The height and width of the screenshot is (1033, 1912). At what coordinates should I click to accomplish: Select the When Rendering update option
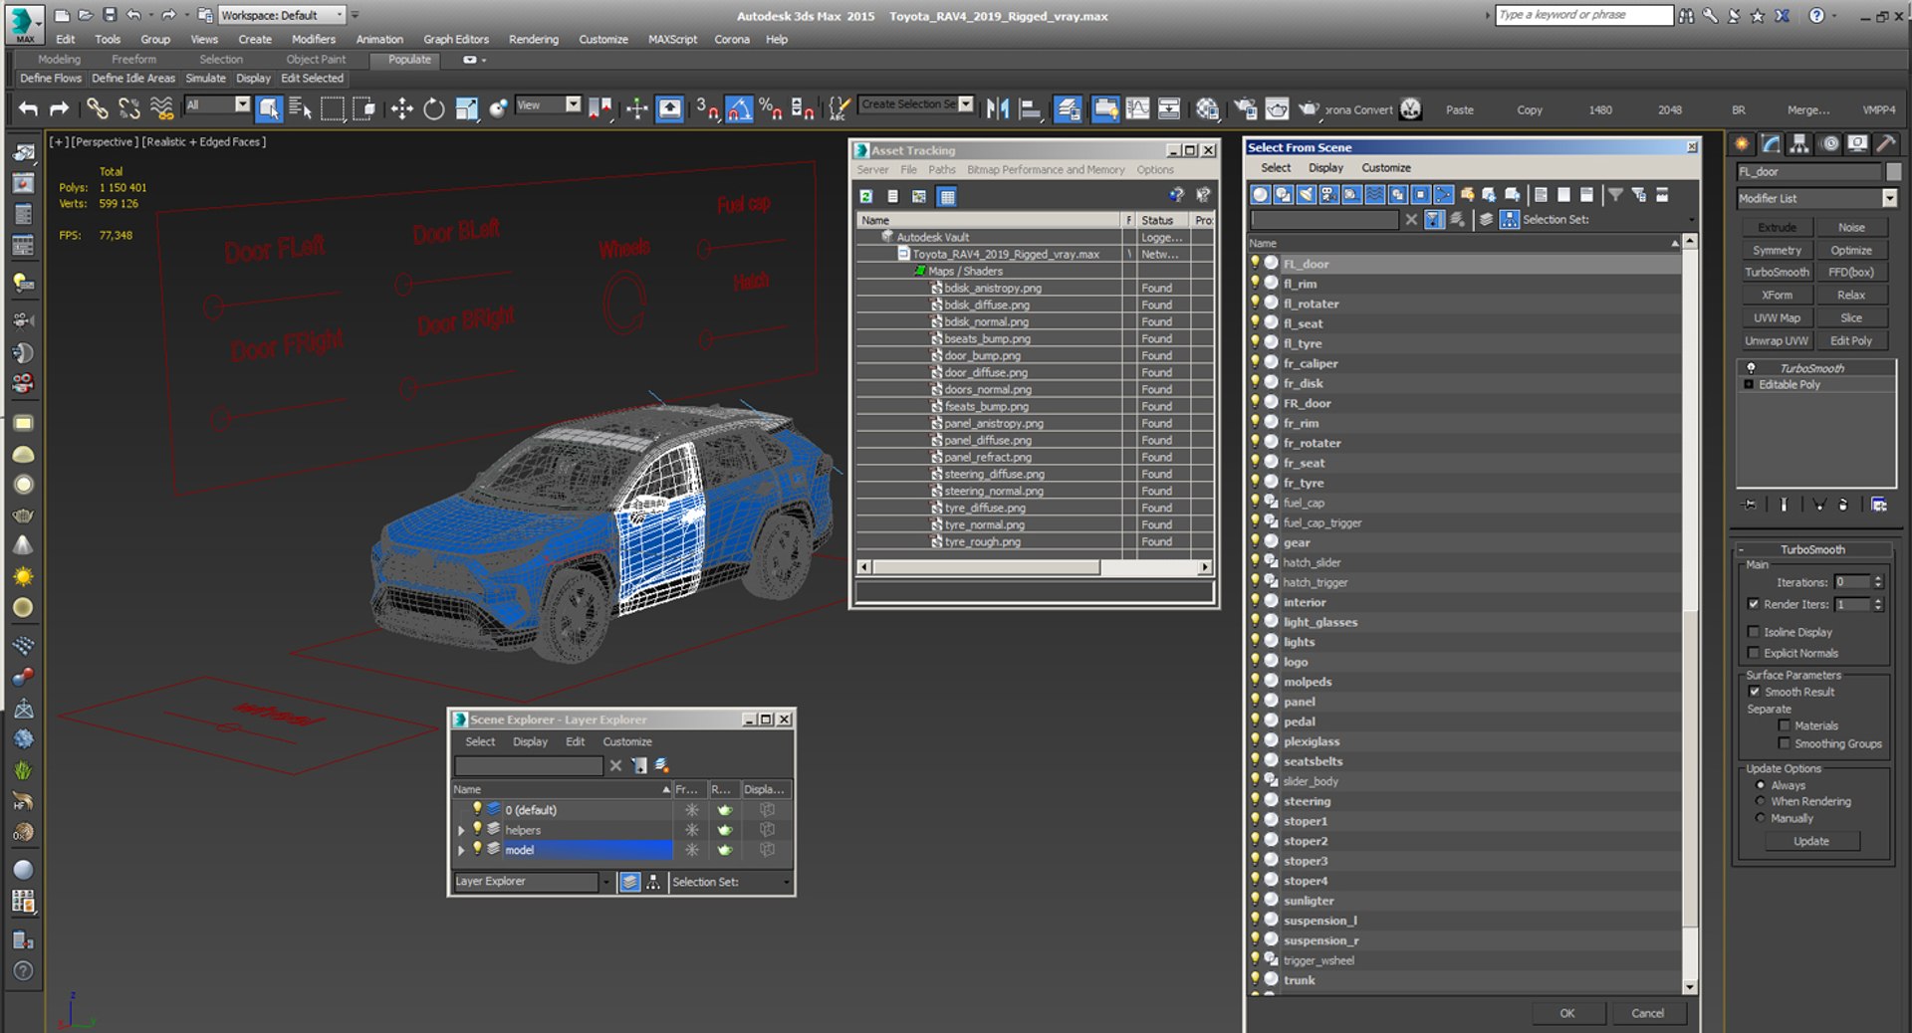pyautogui.click(x=1761, y=801)
